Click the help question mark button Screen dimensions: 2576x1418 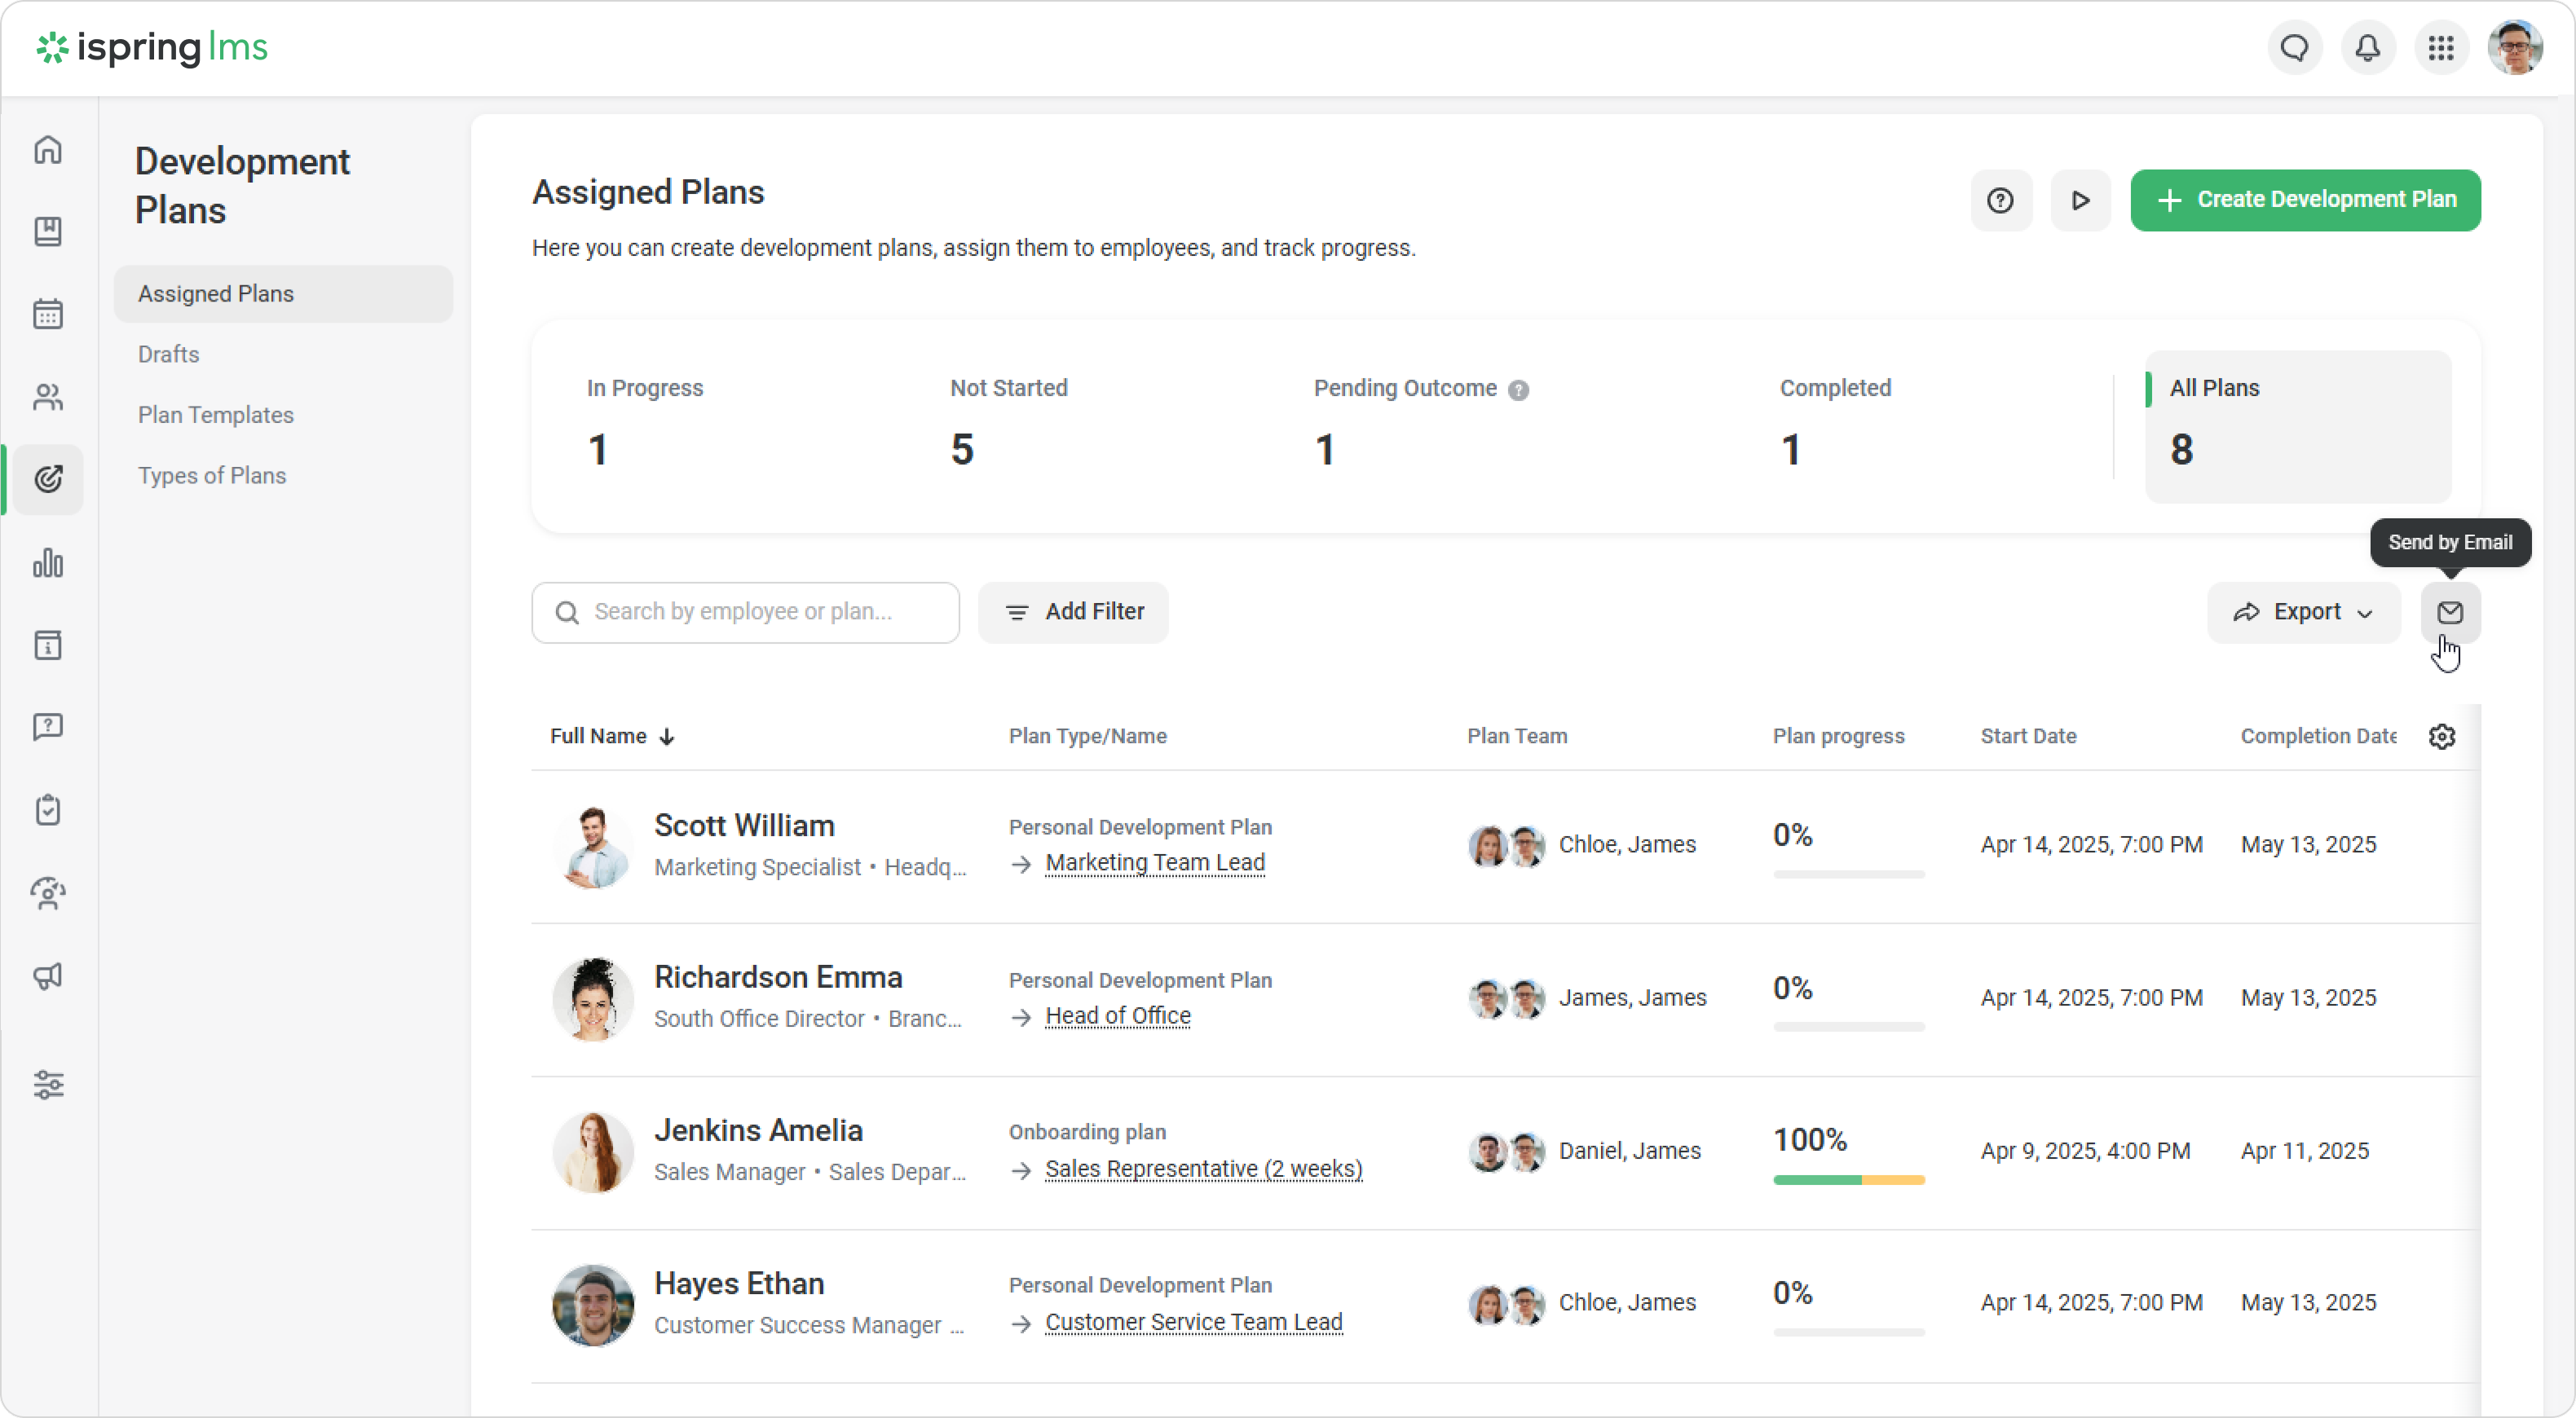point(2000,201)
